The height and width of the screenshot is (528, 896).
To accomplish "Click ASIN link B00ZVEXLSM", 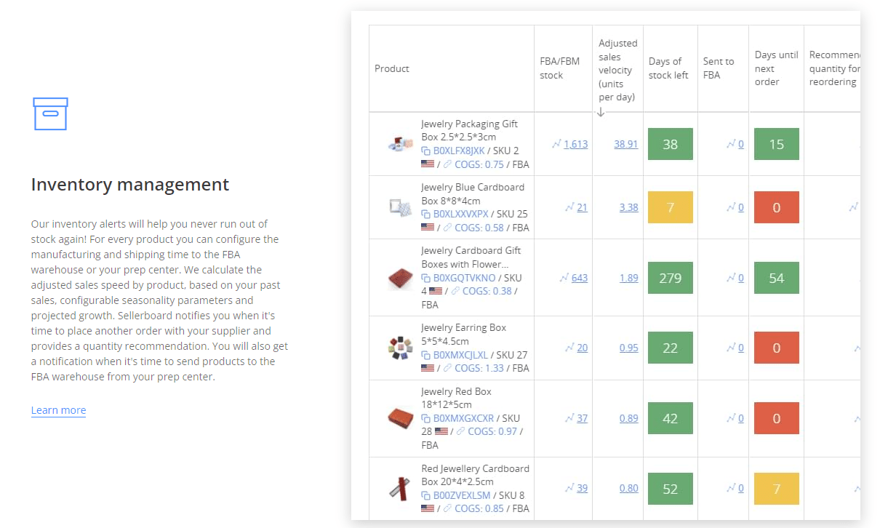I will click(x=462, y=495).
